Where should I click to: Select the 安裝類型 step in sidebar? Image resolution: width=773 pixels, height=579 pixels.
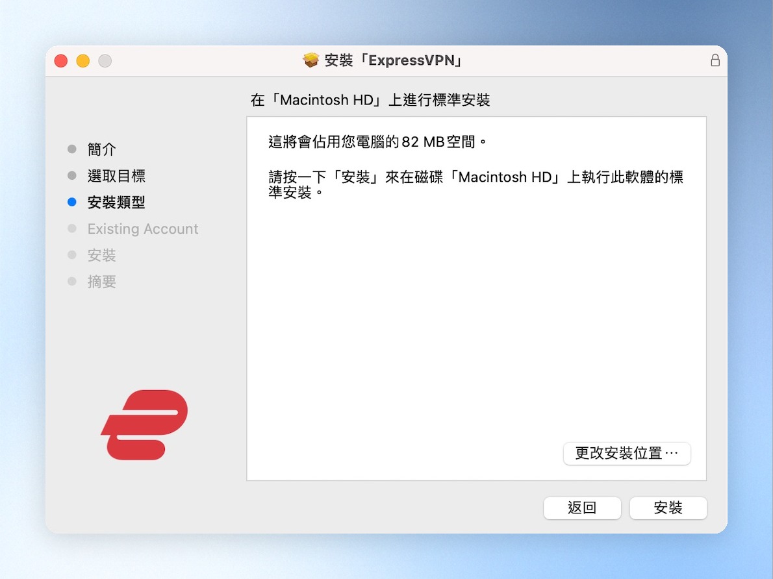point(116,202)
